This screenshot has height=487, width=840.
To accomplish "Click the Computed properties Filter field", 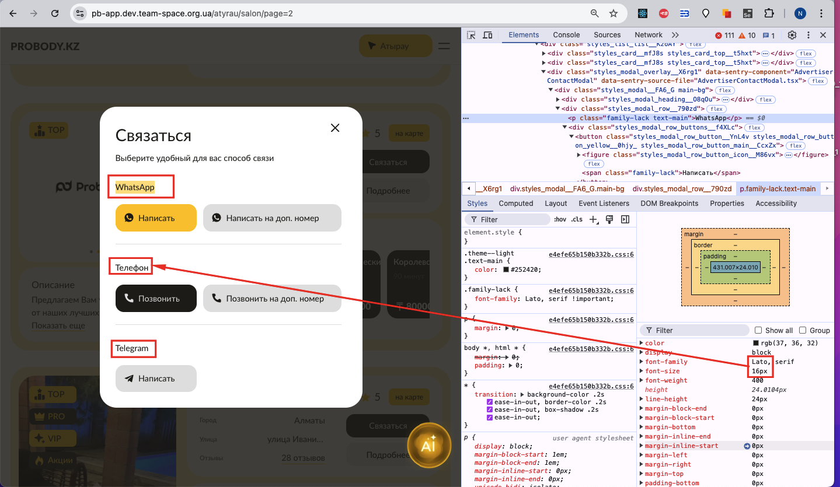I will pos(695,330).
